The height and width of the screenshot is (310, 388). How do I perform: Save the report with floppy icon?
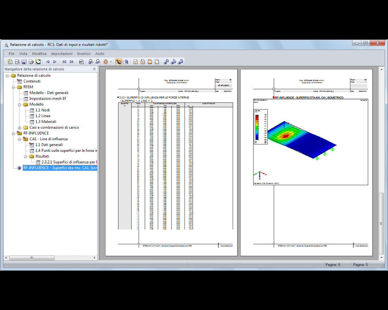(24, 62)
